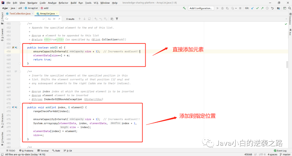
Task: Click Unselect Occurrence icon in find bar
Action: click(101, 19)
